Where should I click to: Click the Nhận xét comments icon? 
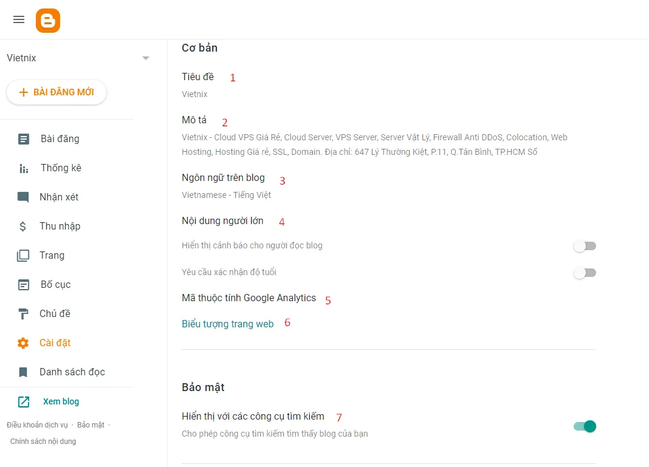[x=24, y=197]
